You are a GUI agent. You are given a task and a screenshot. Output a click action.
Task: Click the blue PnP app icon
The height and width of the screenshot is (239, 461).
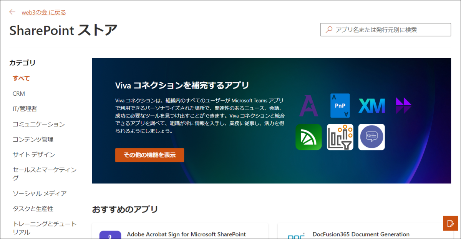click(x=340, y=105)
